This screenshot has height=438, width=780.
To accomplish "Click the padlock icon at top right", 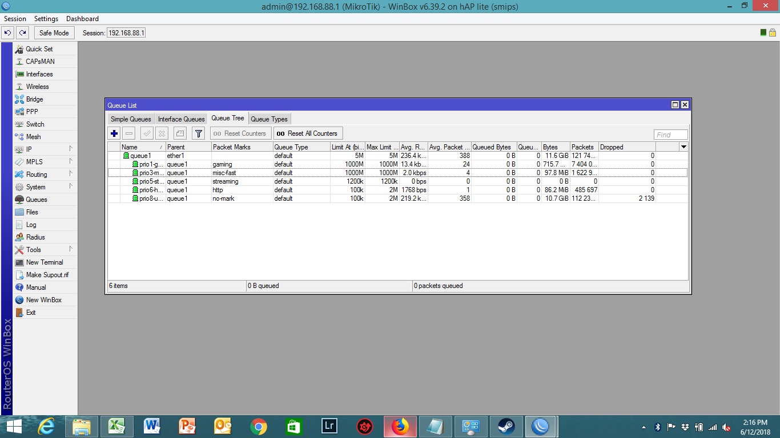I will [x=772, y=33].
